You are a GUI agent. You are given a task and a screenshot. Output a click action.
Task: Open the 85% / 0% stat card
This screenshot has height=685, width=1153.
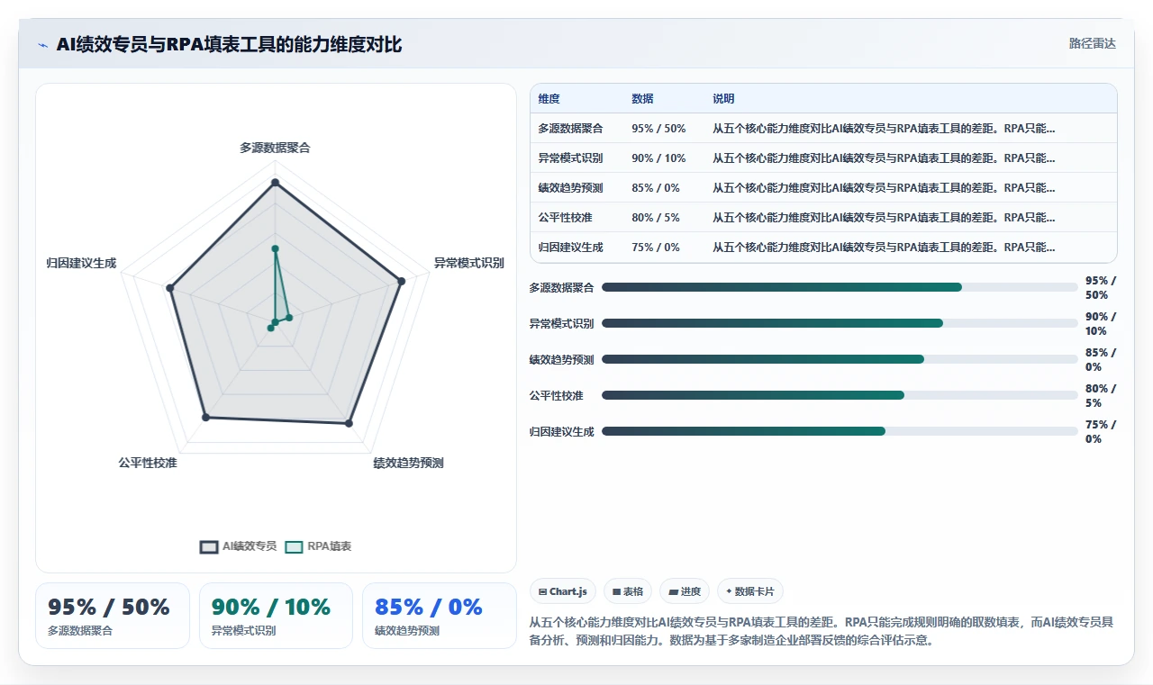tap(440, 616)
